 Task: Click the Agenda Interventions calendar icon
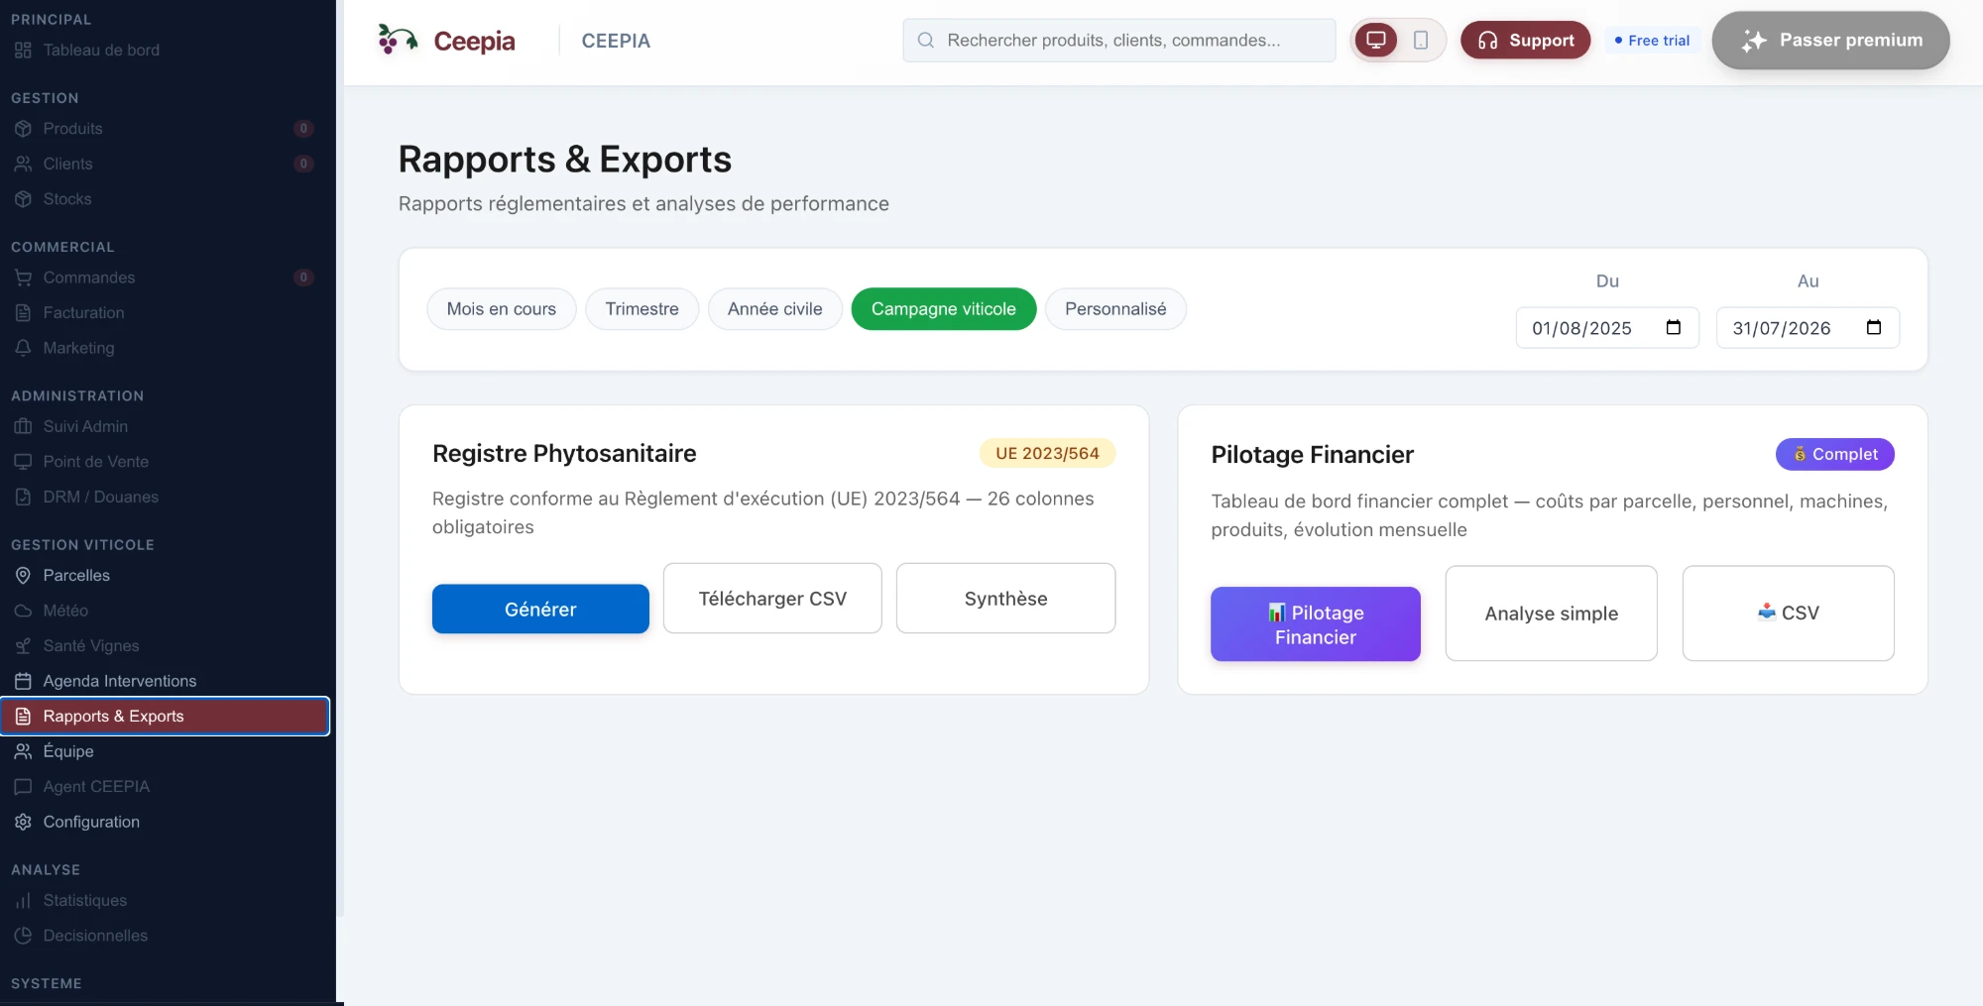(23, 681)
